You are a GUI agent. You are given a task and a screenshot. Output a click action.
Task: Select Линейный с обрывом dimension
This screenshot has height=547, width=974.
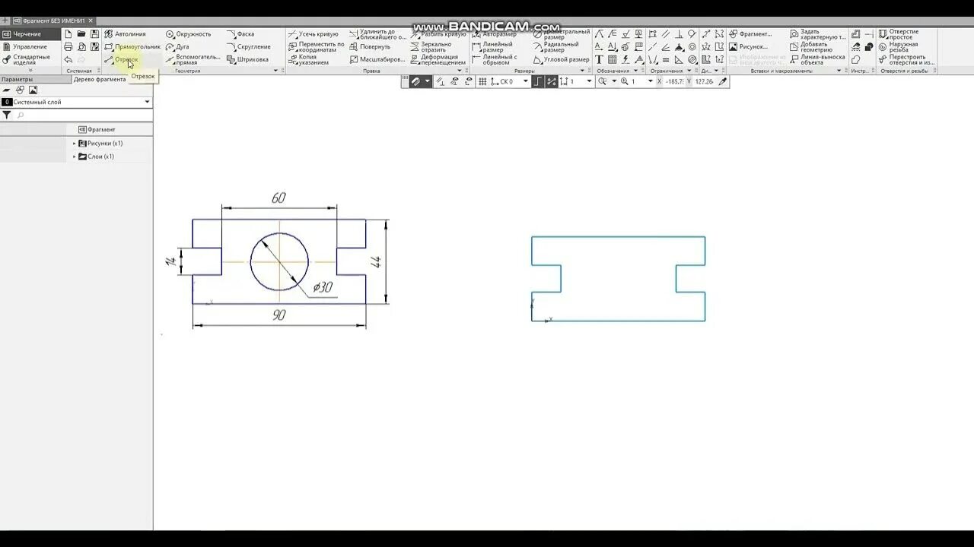click(495, 59)
